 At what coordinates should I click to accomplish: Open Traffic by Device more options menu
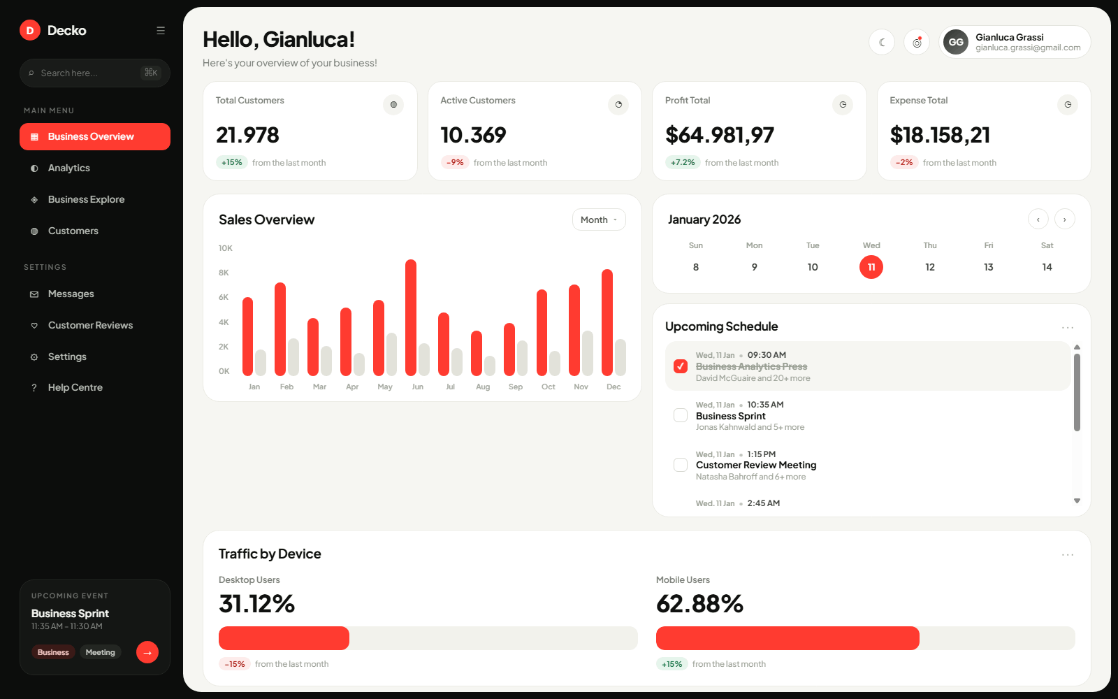point(1068,554)
